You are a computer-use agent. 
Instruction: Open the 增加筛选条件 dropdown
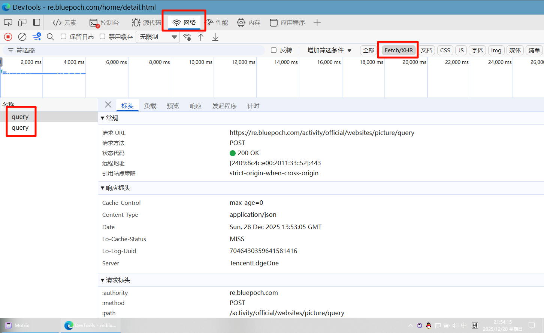(329, 50)
